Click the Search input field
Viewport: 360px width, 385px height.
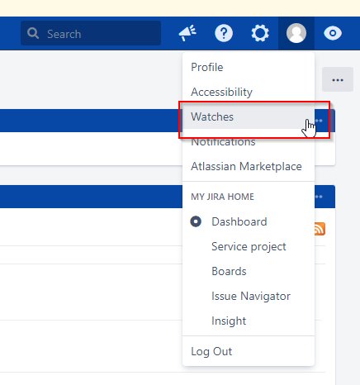click(x=91, y=33)
